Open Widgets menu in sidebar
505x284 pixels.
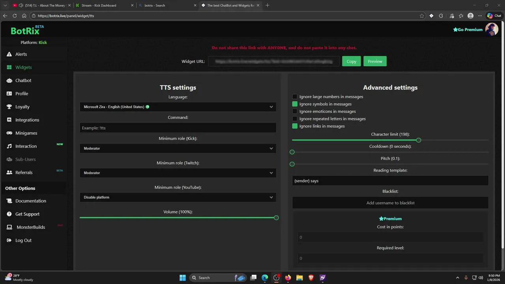pyautogui.click(x=24, y=67)
